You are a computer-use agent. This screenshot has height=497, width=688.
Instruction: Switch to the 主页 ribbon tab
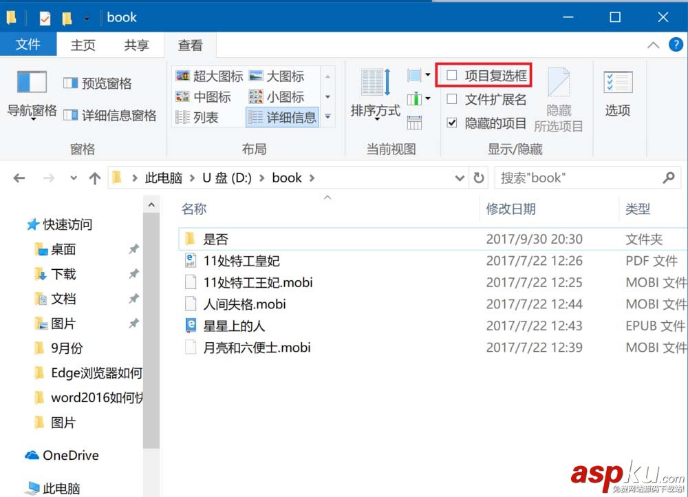click(83, 45)
